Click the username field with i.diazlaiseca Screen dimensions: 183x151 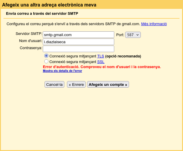tap(78, 42)
